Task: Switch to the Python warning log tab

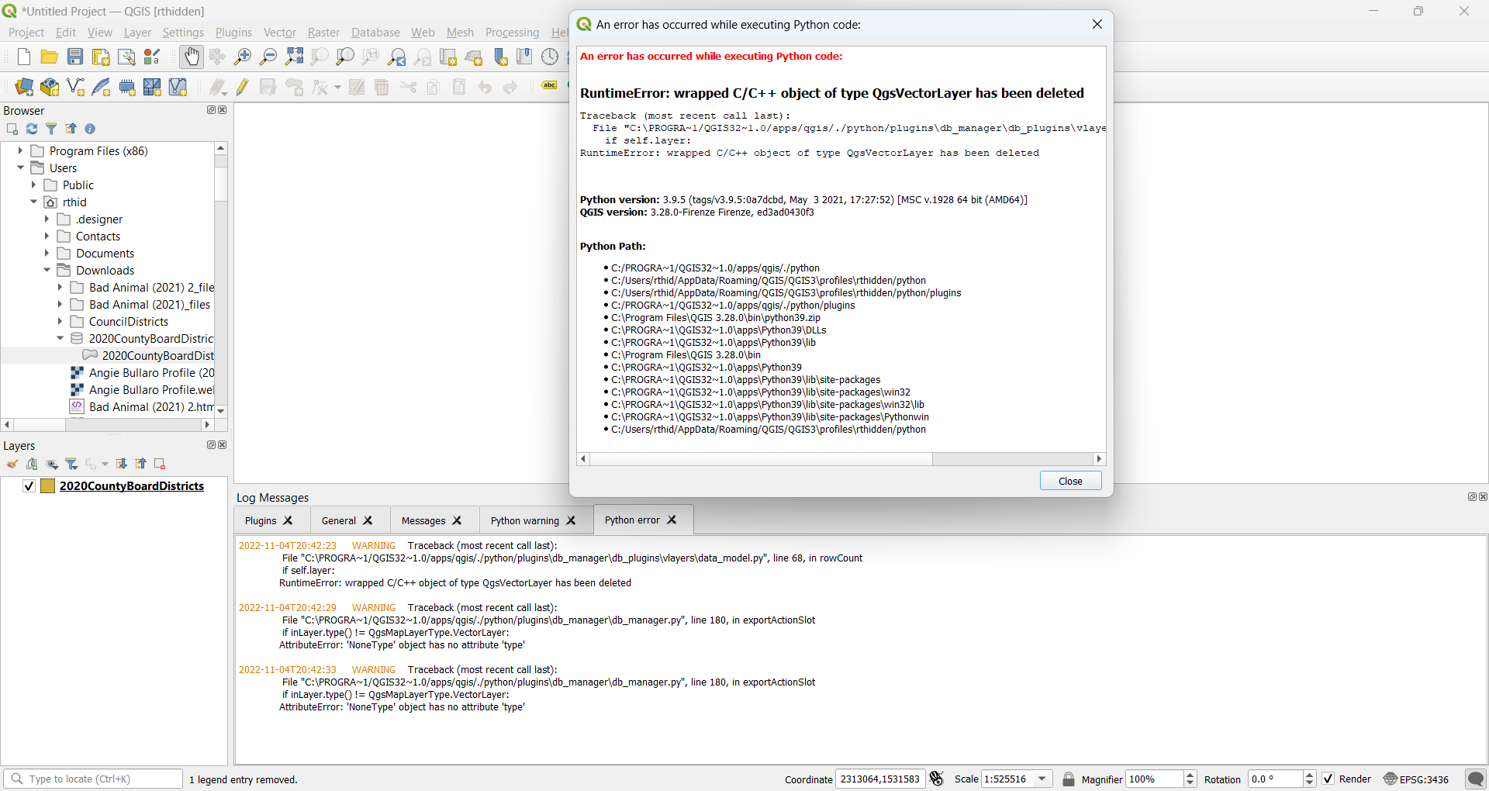Action: point(524,520)
